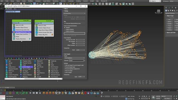Collapse the Timing rollout
Screen dimensions: 178x100
[x=66, y=11]
